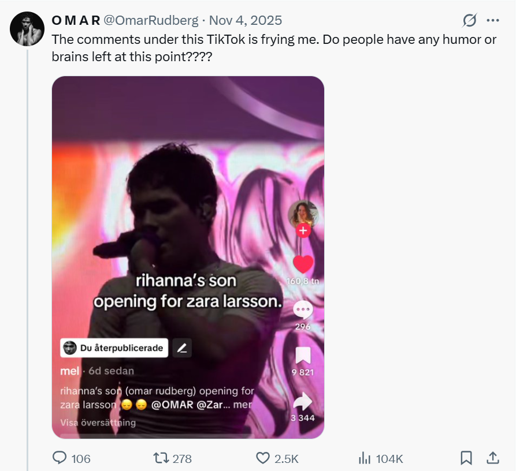
Task: Click the Nov 4, 2025 timestamp
Action: click(246, 21)
